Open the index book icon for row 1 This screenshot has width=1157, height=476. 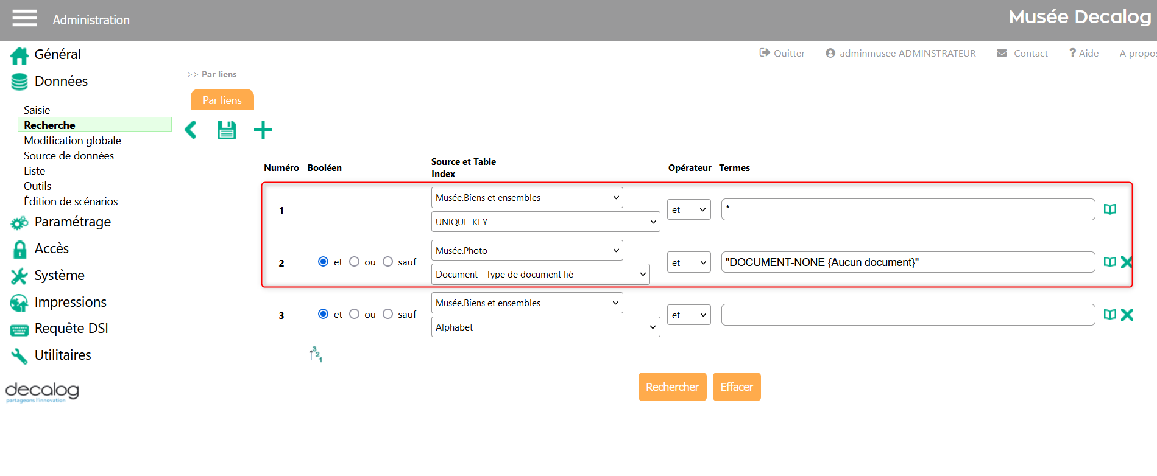pyautogui.click(x=1109, y=209)
